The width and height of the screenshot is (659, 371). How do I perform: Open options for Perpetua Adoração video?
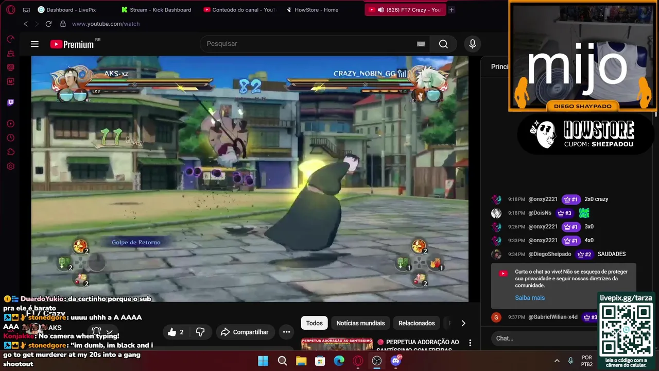tap(470, 343)
